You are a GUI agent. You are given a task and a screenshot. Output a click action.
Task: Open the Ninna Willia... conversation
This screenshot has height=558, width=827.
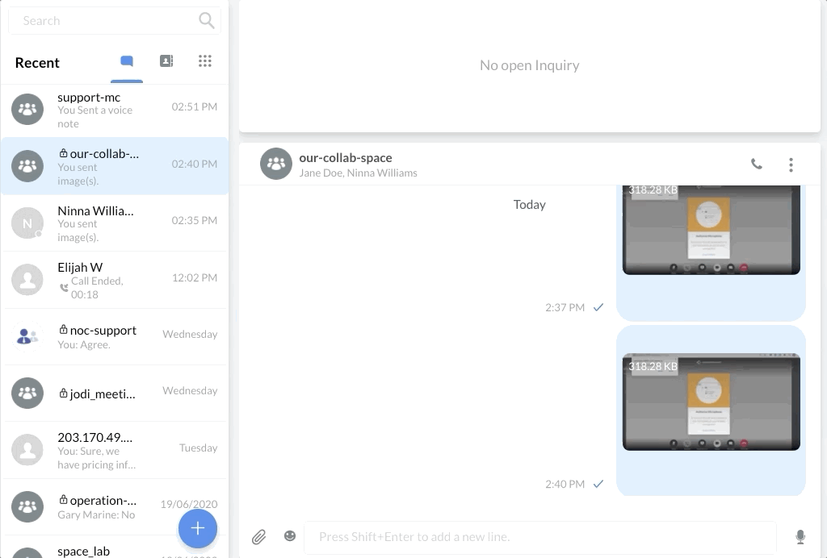click(x=115, y=223)
